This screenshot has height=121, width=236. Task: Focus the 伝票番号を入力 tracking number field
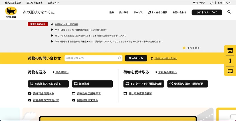click(x=94, y=58)
